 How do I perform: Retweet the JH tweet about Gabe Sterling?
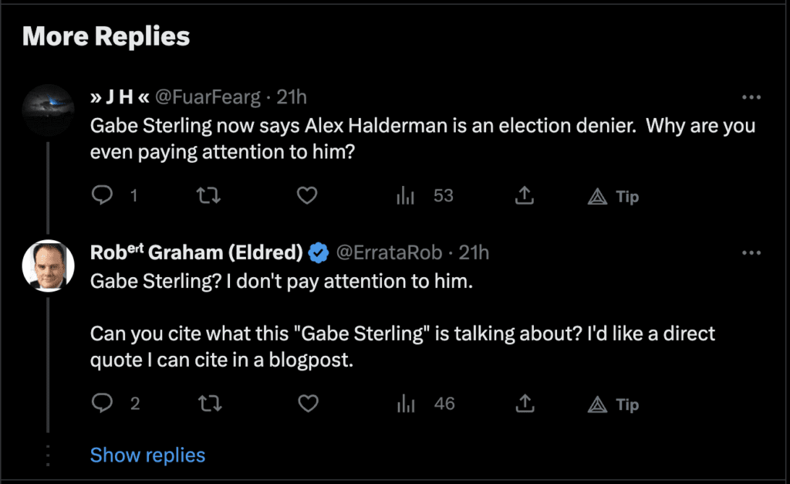tap(208, 195)
